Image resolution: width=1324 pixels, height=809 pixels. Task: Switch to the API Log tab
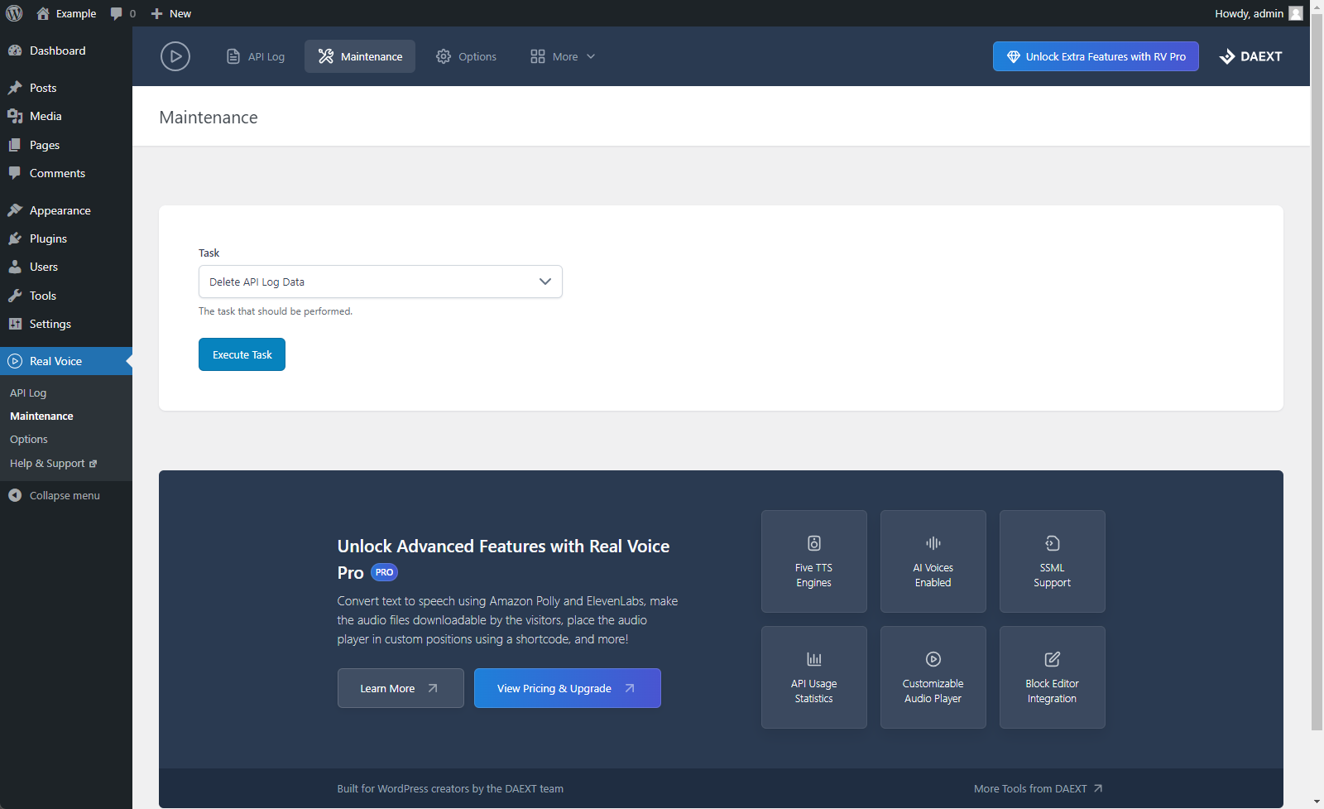[256, 56]
